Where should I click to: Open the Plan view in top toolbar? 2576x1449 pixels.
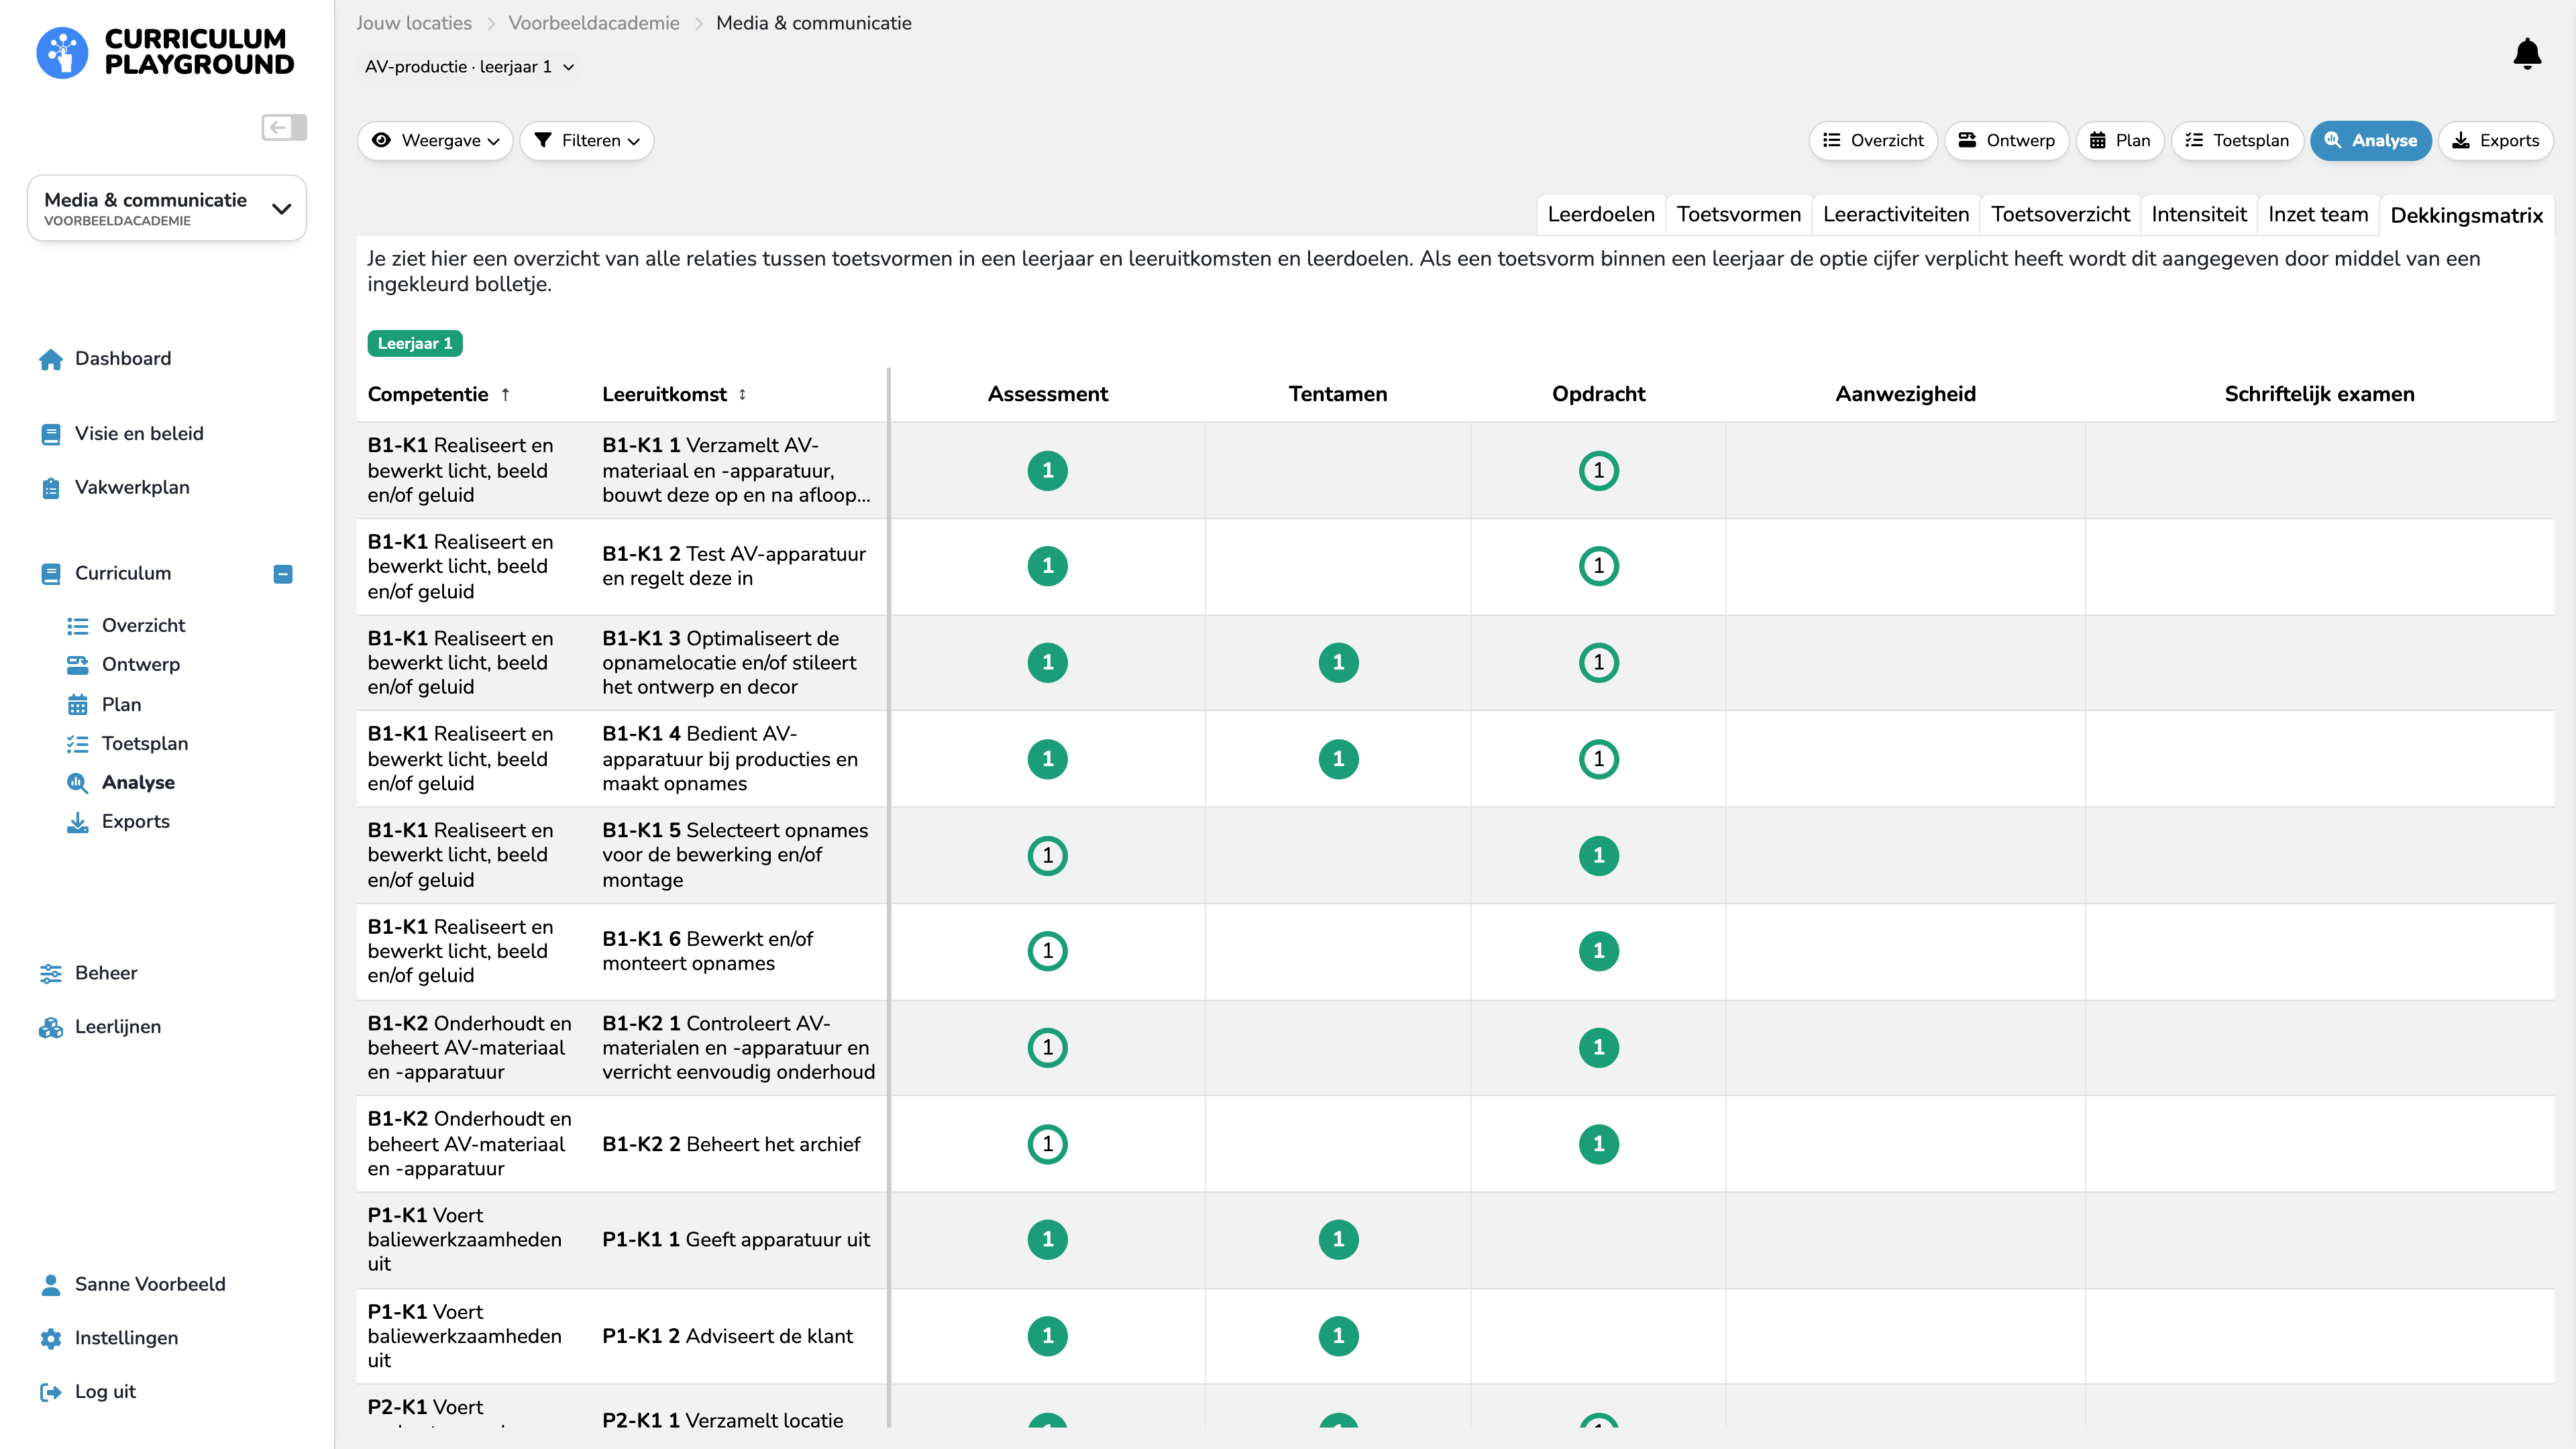coord(2120,140)
